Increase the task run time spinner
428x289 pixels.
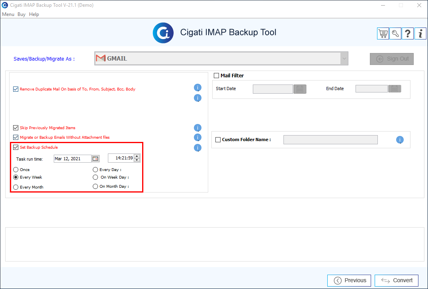137,156
